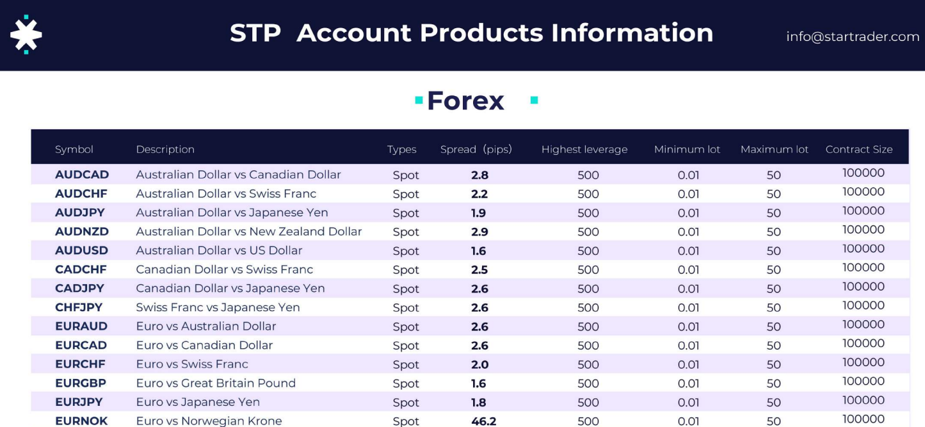Click the Forex section heading
Screen dimensions: 925x427
tap(465, 101)
